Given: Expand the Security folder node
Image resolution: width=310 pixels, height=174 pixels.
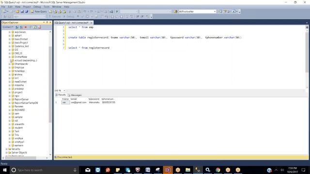Looking at the screenshot, I should pos(6,149).
